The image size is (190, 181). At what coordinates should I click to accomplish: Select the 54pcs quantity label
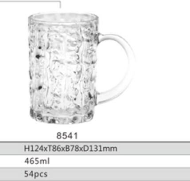(x=36, y=174)
